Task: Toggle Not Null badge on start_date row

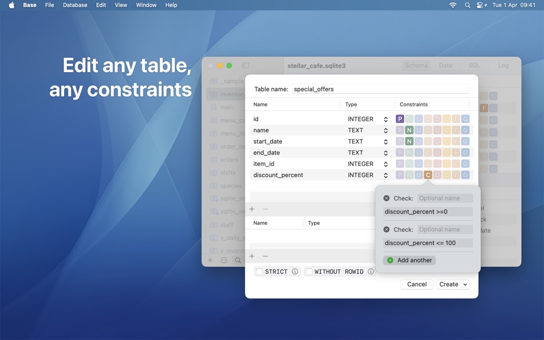Action: point(409,141)
